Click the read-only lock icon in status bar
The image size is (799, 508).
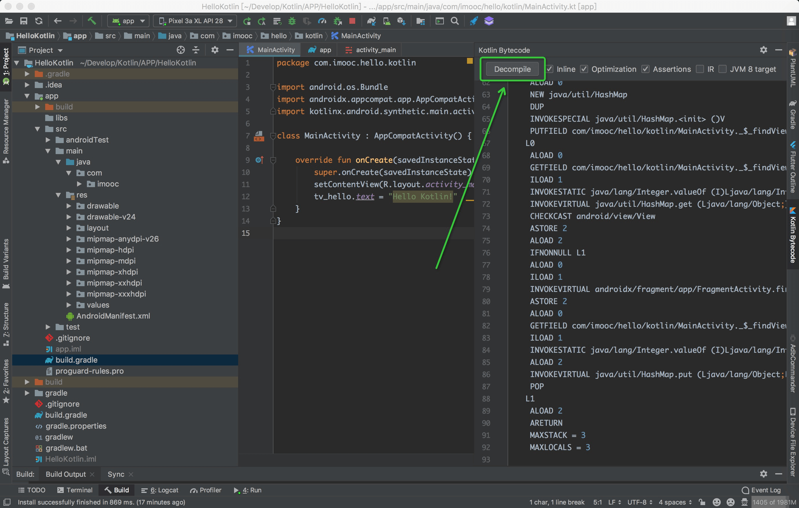point(702,502)
